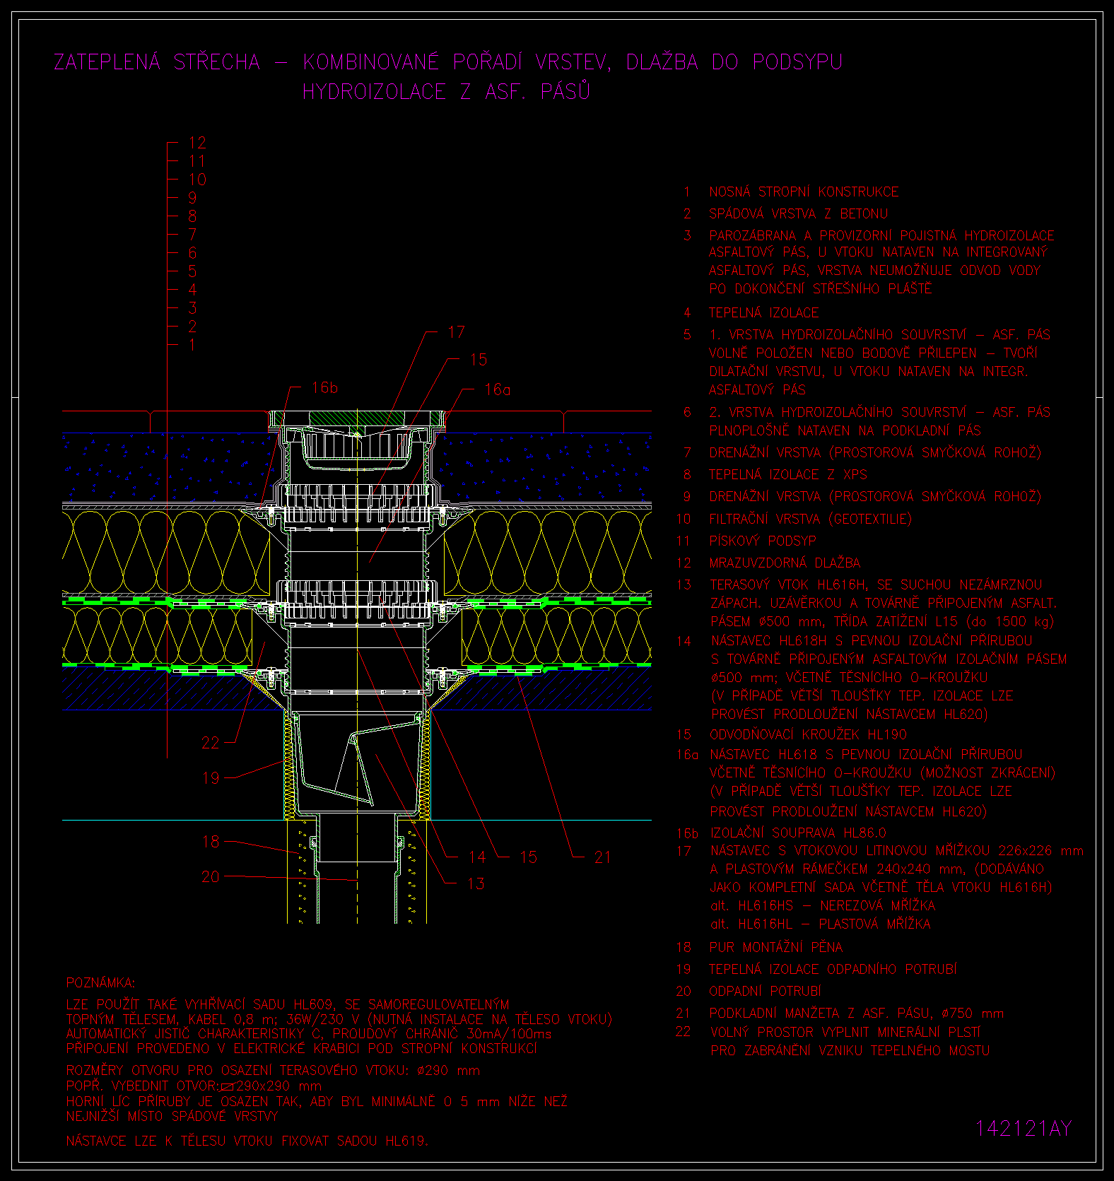The width and height of the screenshot is (1114, 1181).
Task: Click '2. VRSTVA HYDROIZOLAČNÍHO SOUVRSTVÍ' text
Action: pyautogui.click(x=838, y=412)
